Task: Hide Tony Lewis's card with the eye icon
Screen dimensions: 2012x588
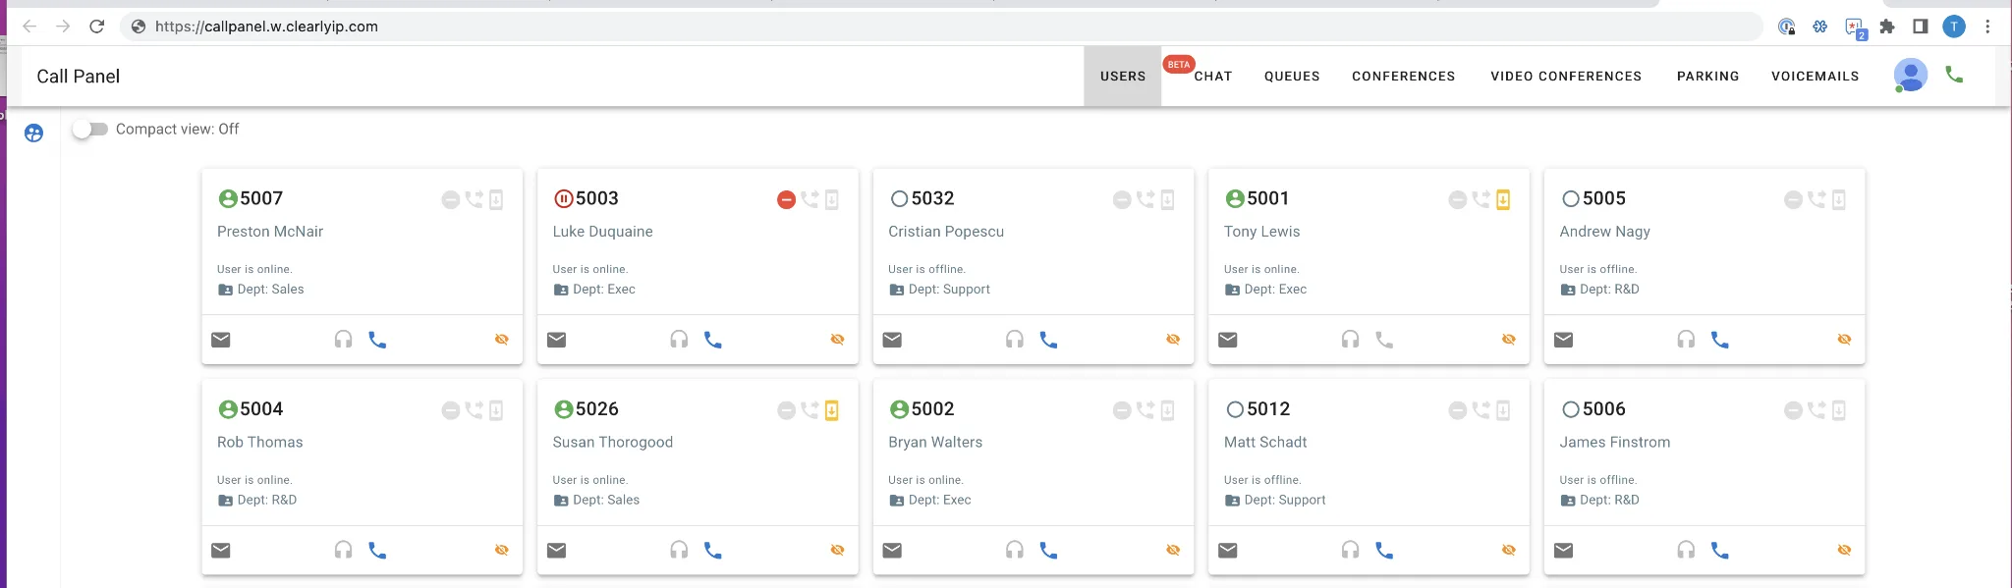Action: coord(1509,340)
